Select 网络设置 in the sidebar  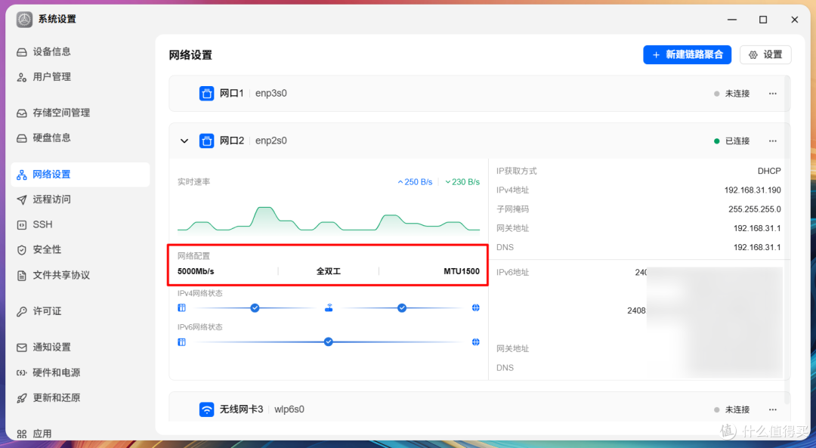pos(80,175)
